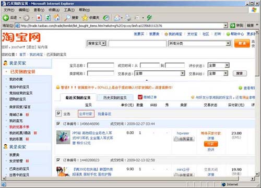Toggle checkbox for order 1448288823
261x188 pixels.
[58, 160]
